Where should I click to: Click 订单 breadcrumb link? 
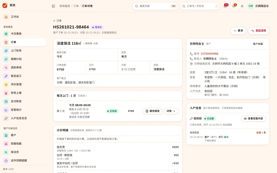click(x=76, y=6)
